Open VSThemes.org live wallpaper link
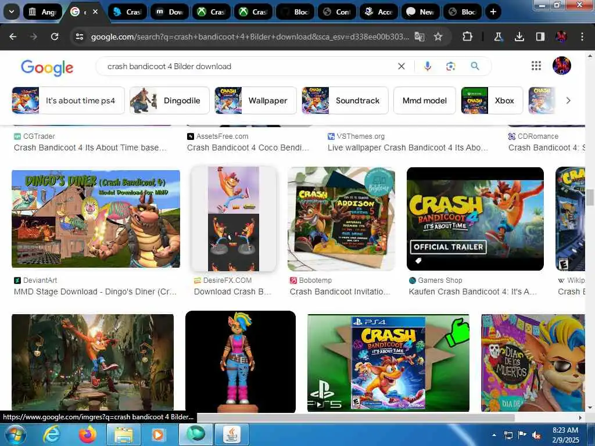 click(x=408, y=148)
